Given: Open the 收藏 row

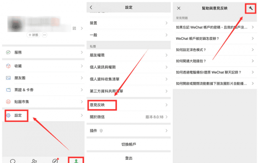Looking at the screenshot, I should point(43,66).
